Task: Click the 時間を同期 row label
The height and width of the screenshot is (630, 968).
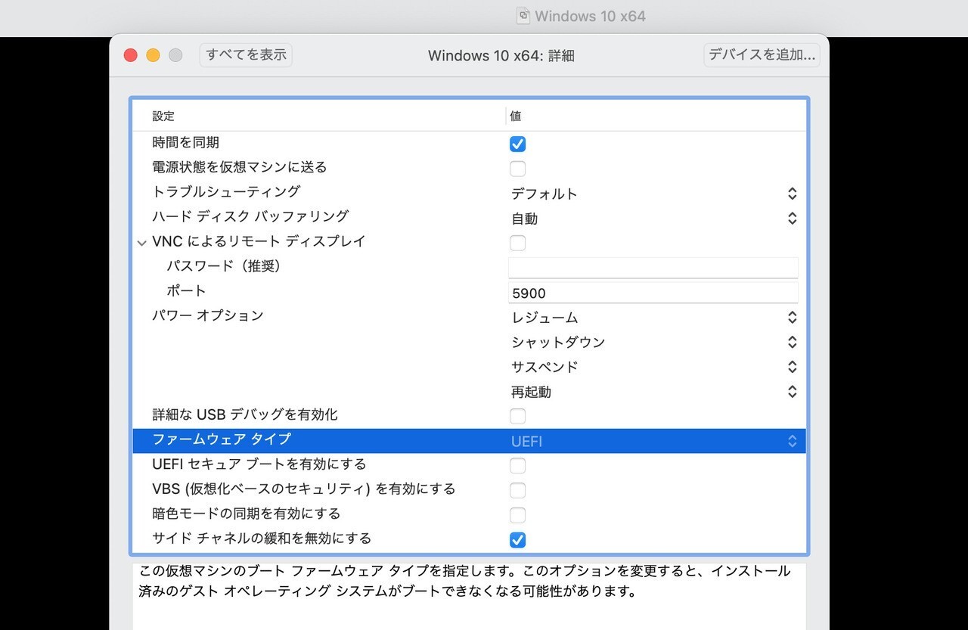Action: pos(185,142)
